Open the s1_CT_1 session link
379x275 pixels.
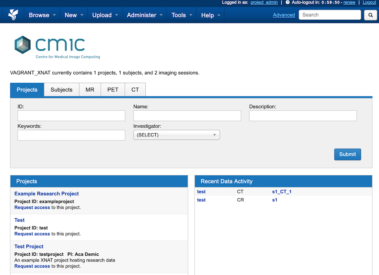coord(281,191)
